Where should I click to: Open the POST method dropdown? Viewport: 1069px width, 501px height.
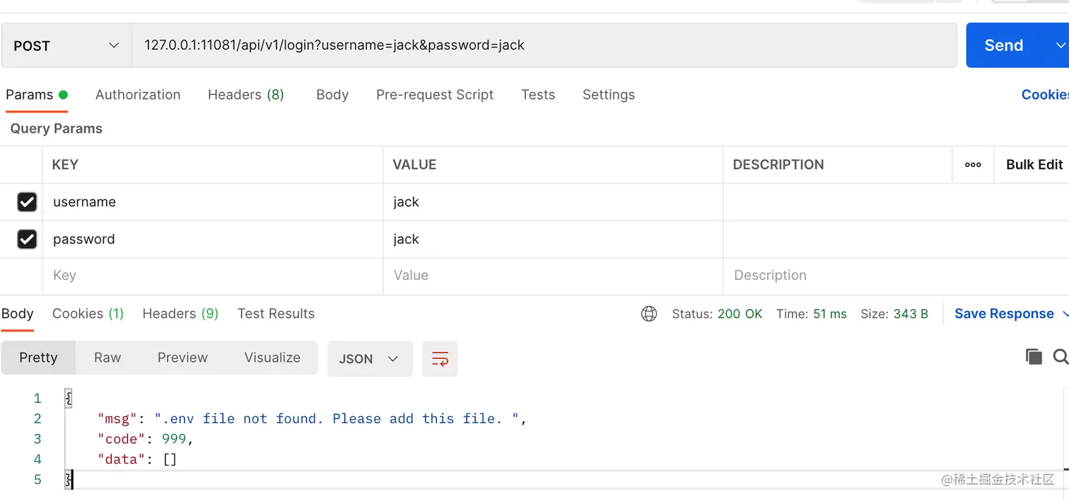coord(66,45)
